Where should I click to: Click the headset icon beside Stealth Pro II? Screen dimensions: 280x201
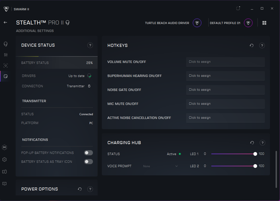tap(67, 23)
